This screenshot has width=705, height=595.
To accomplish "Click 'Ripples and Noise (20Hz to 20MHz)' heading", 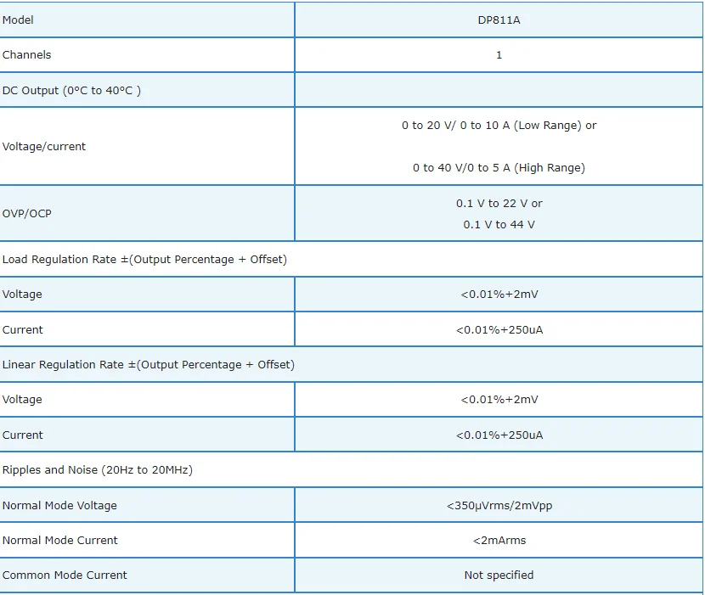I will click(x=98, y=470).
